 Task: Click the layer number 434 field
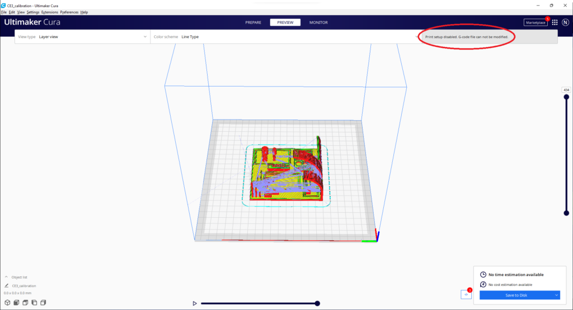click(566, 90)
